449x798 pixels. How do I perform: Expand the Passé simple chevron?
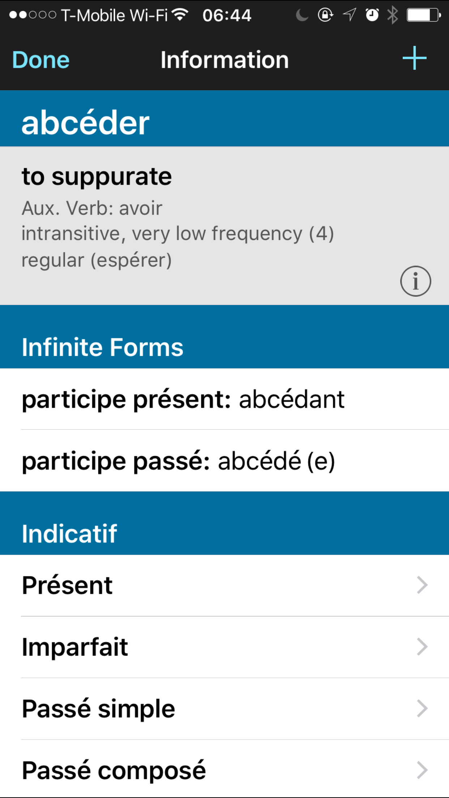pyautogui.click(x=422, y=708)
